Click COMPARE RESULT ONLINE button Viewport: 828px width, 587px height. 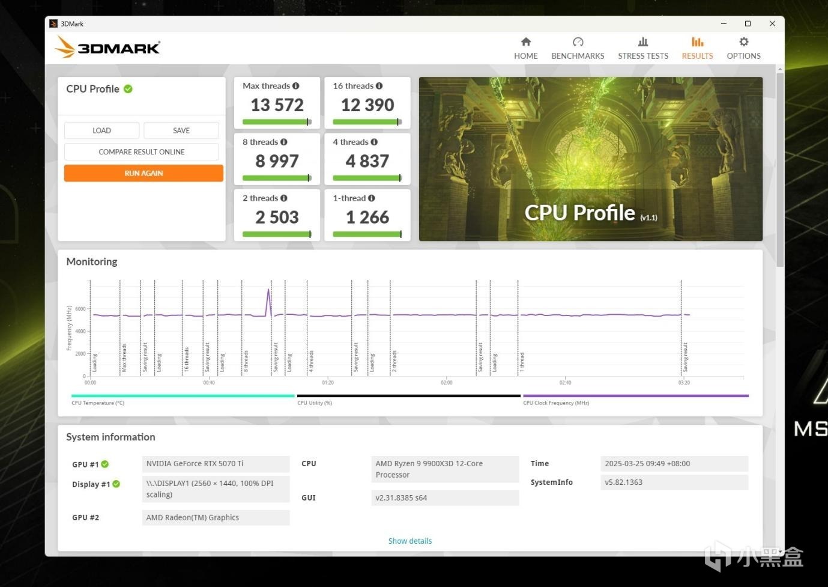tap(142, 152)
